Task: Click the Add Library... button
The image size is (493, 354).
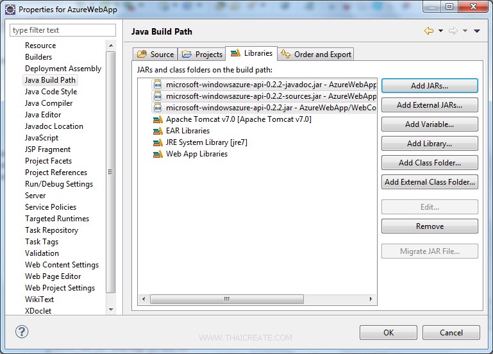Action: tap(430, 144)
